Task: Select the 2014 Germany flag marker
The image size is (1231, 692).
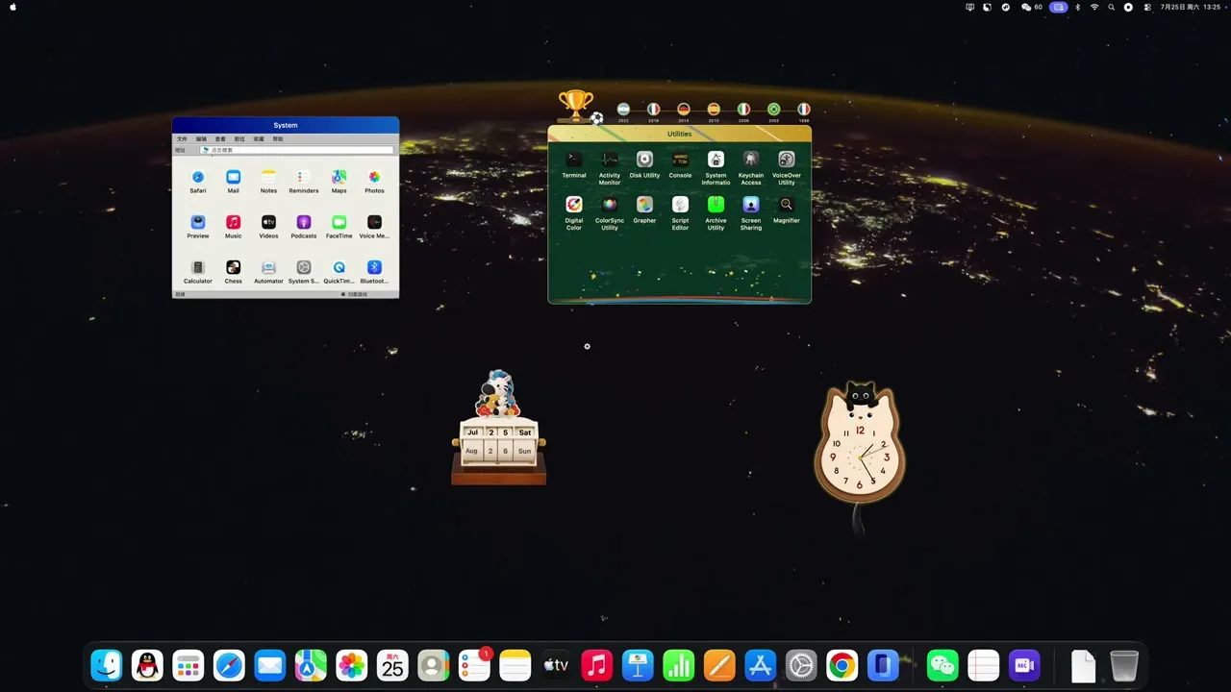Action: (684, 110)
